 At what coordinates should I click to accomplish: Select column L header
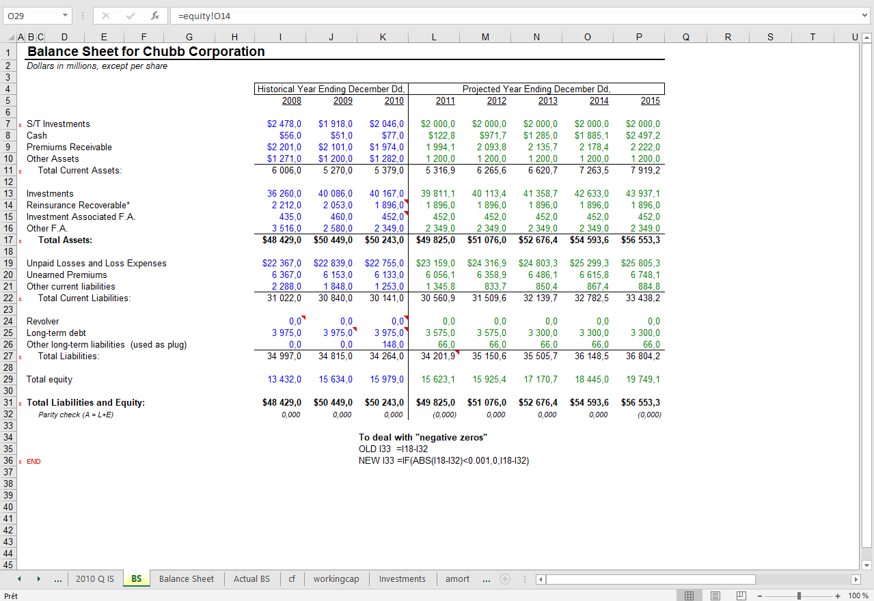tap(434, 38)
